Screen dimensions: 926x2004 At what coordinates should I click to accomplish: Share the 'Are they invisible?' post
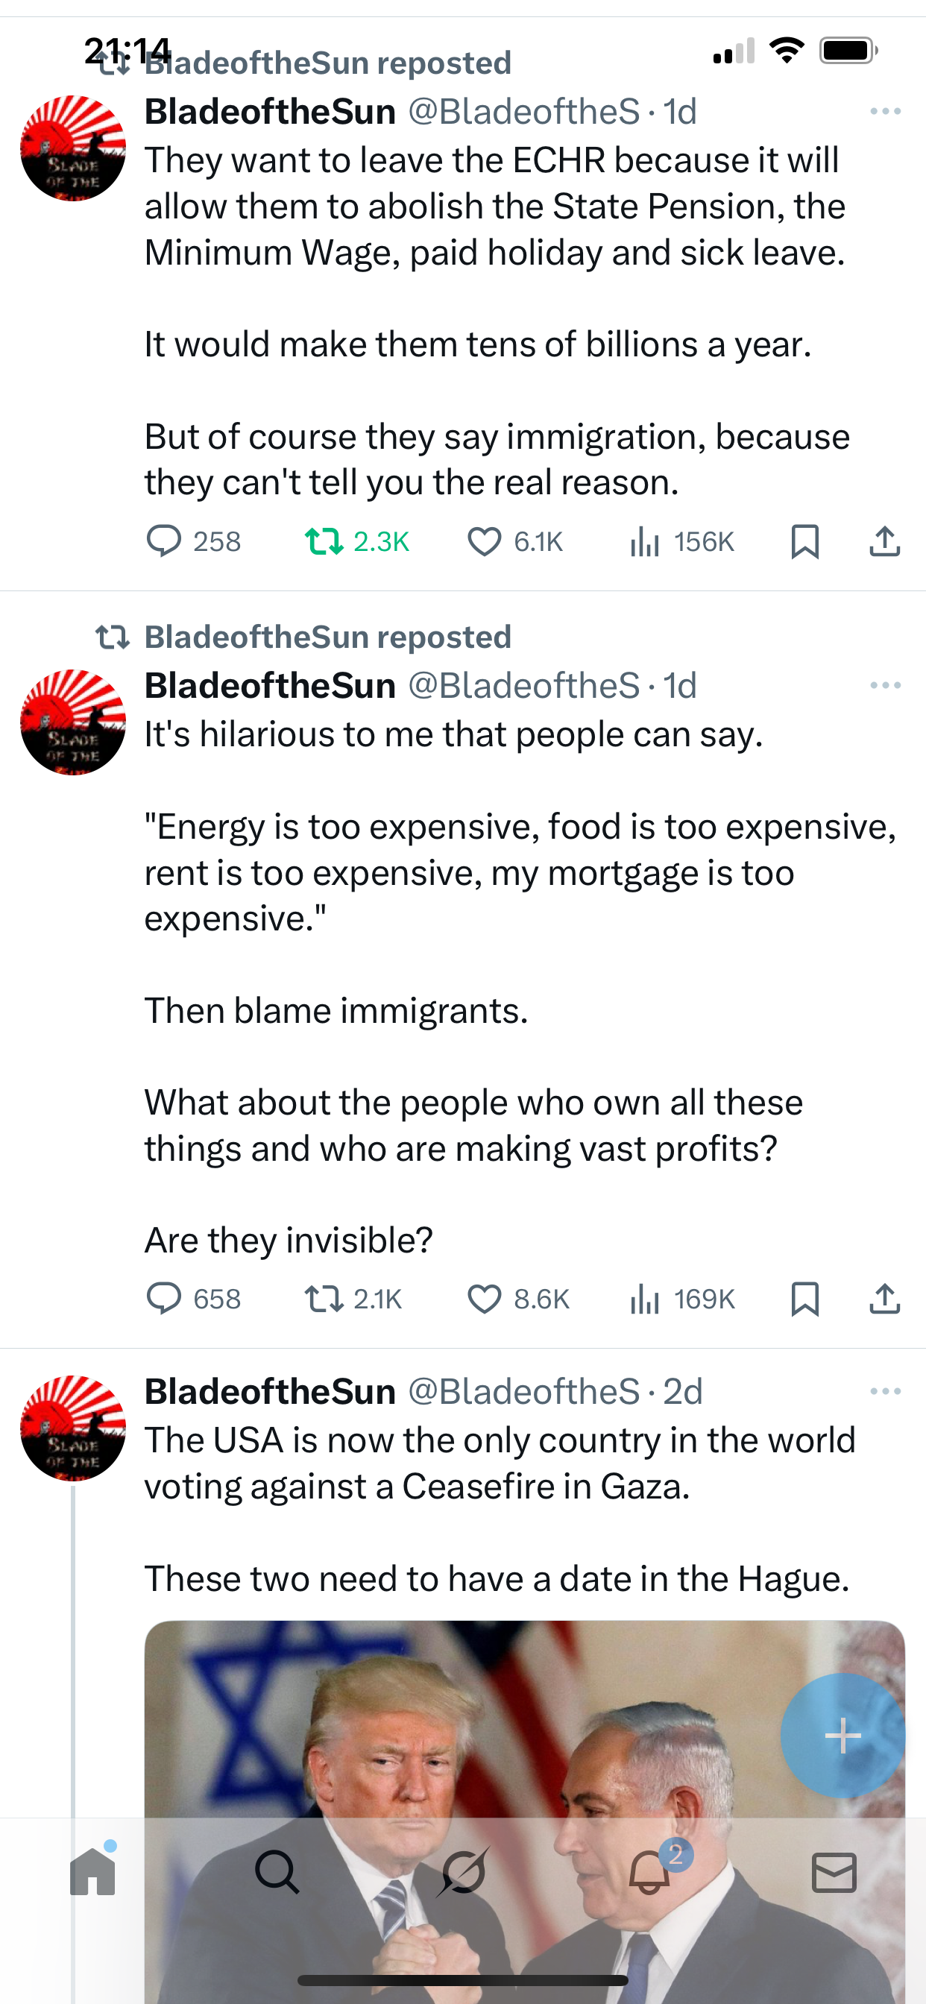pyautogui.click(x=884, y=1299)
